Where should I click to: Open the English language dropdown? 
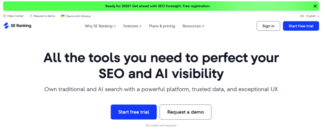coord(313,16)
